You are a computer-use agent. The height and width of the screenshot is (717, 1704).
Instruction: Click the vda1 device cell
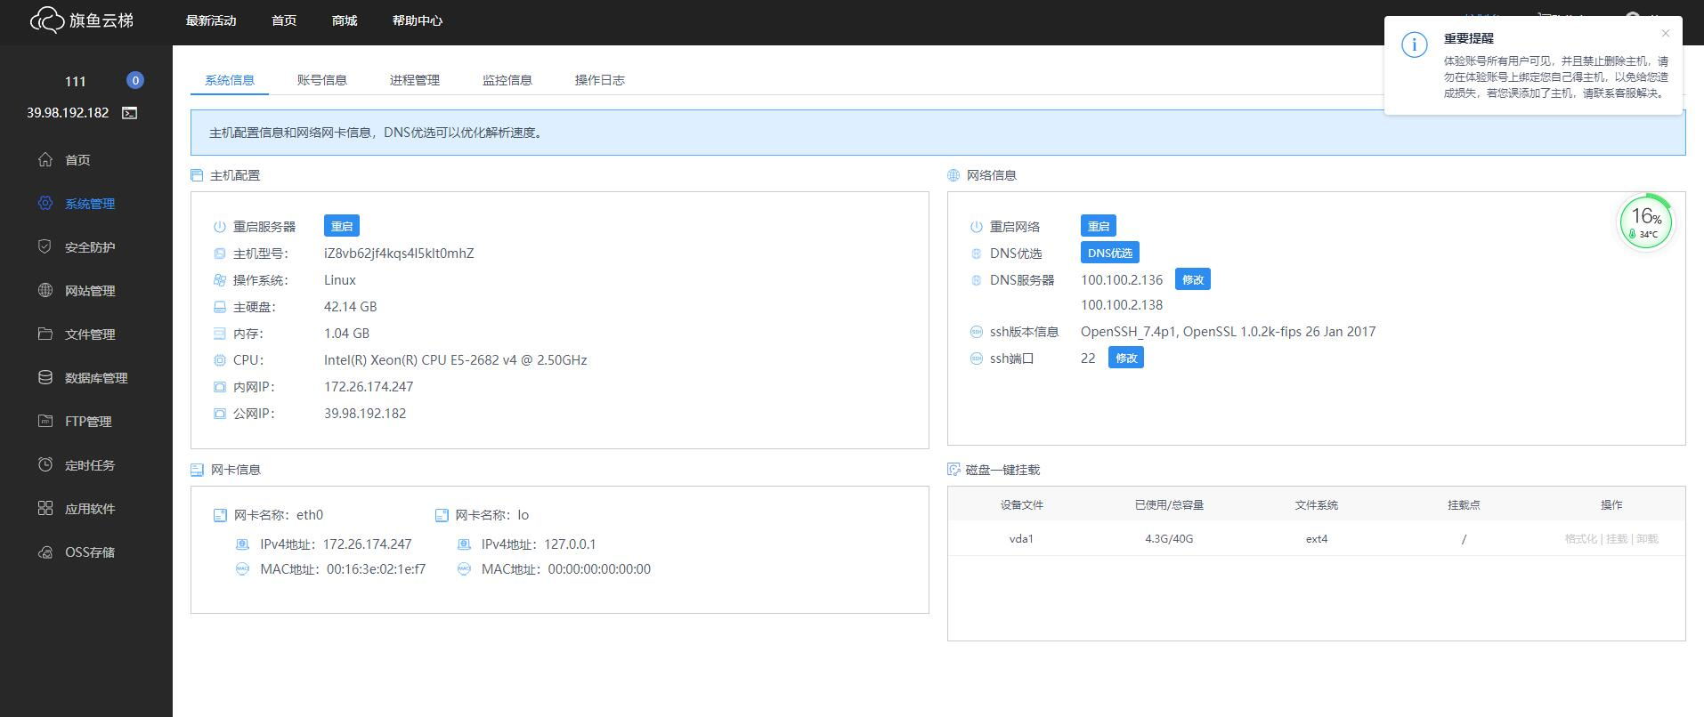[x=1021, y=539]
